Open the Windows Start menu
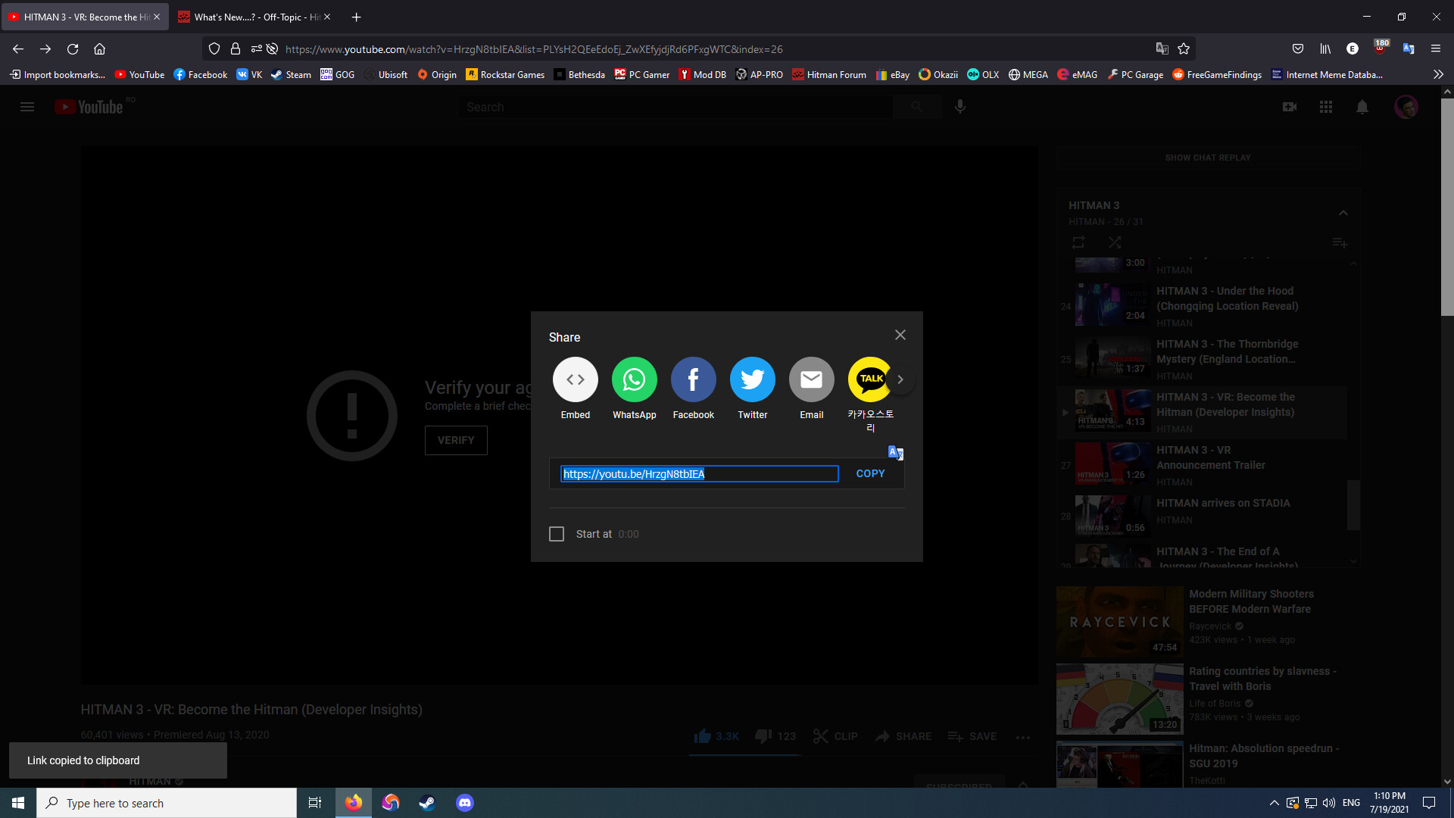 (x=18, y=803)
